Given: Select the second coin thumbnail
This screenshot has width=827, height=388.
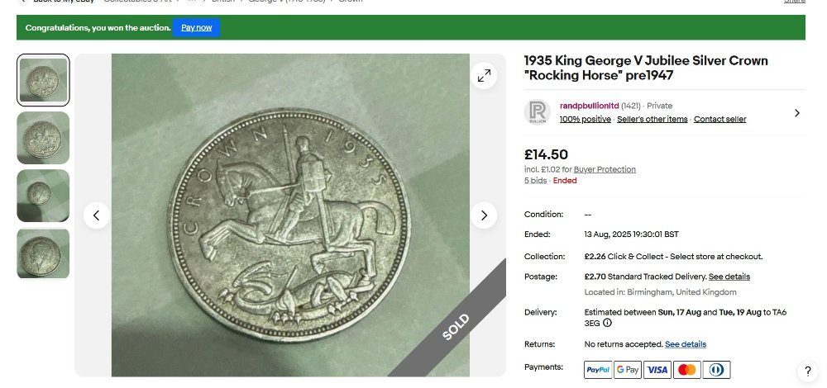Looking at the screenshot, I should coord(43,138).
